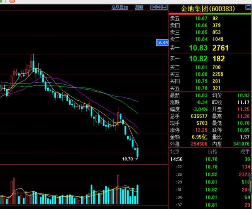
Task: Click the last cyan candlestick at 10.70 low
Action: coord(138,152)
